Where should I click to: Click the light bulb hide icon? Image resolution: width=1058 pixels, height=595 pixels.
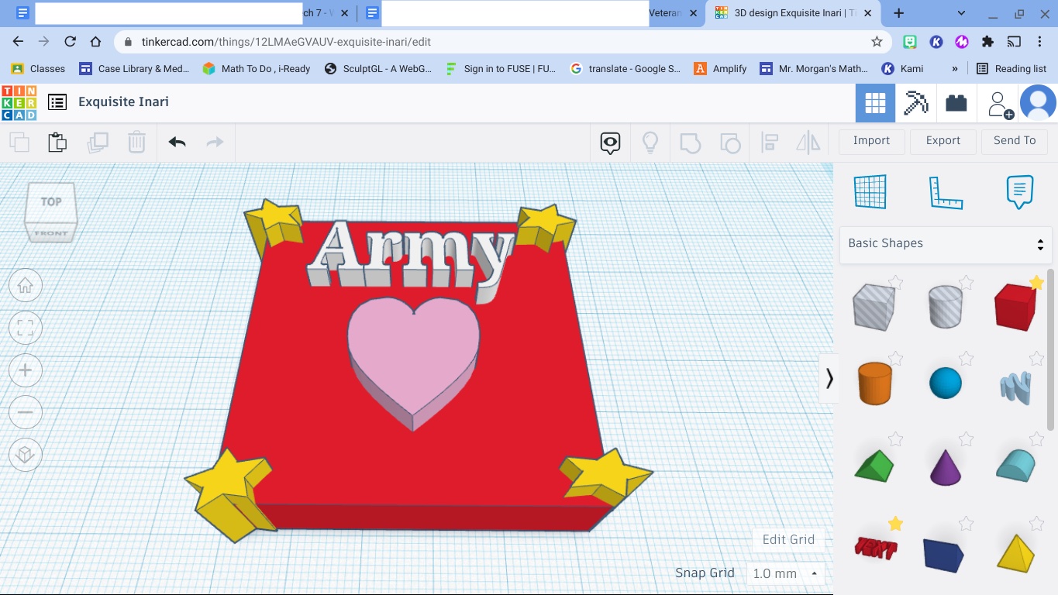coord(650,143)
